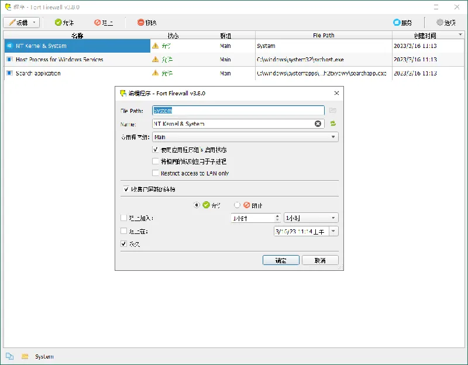Click the Host Process program icon
Viewport: 468px width, 365px height.
coord(9,60)
